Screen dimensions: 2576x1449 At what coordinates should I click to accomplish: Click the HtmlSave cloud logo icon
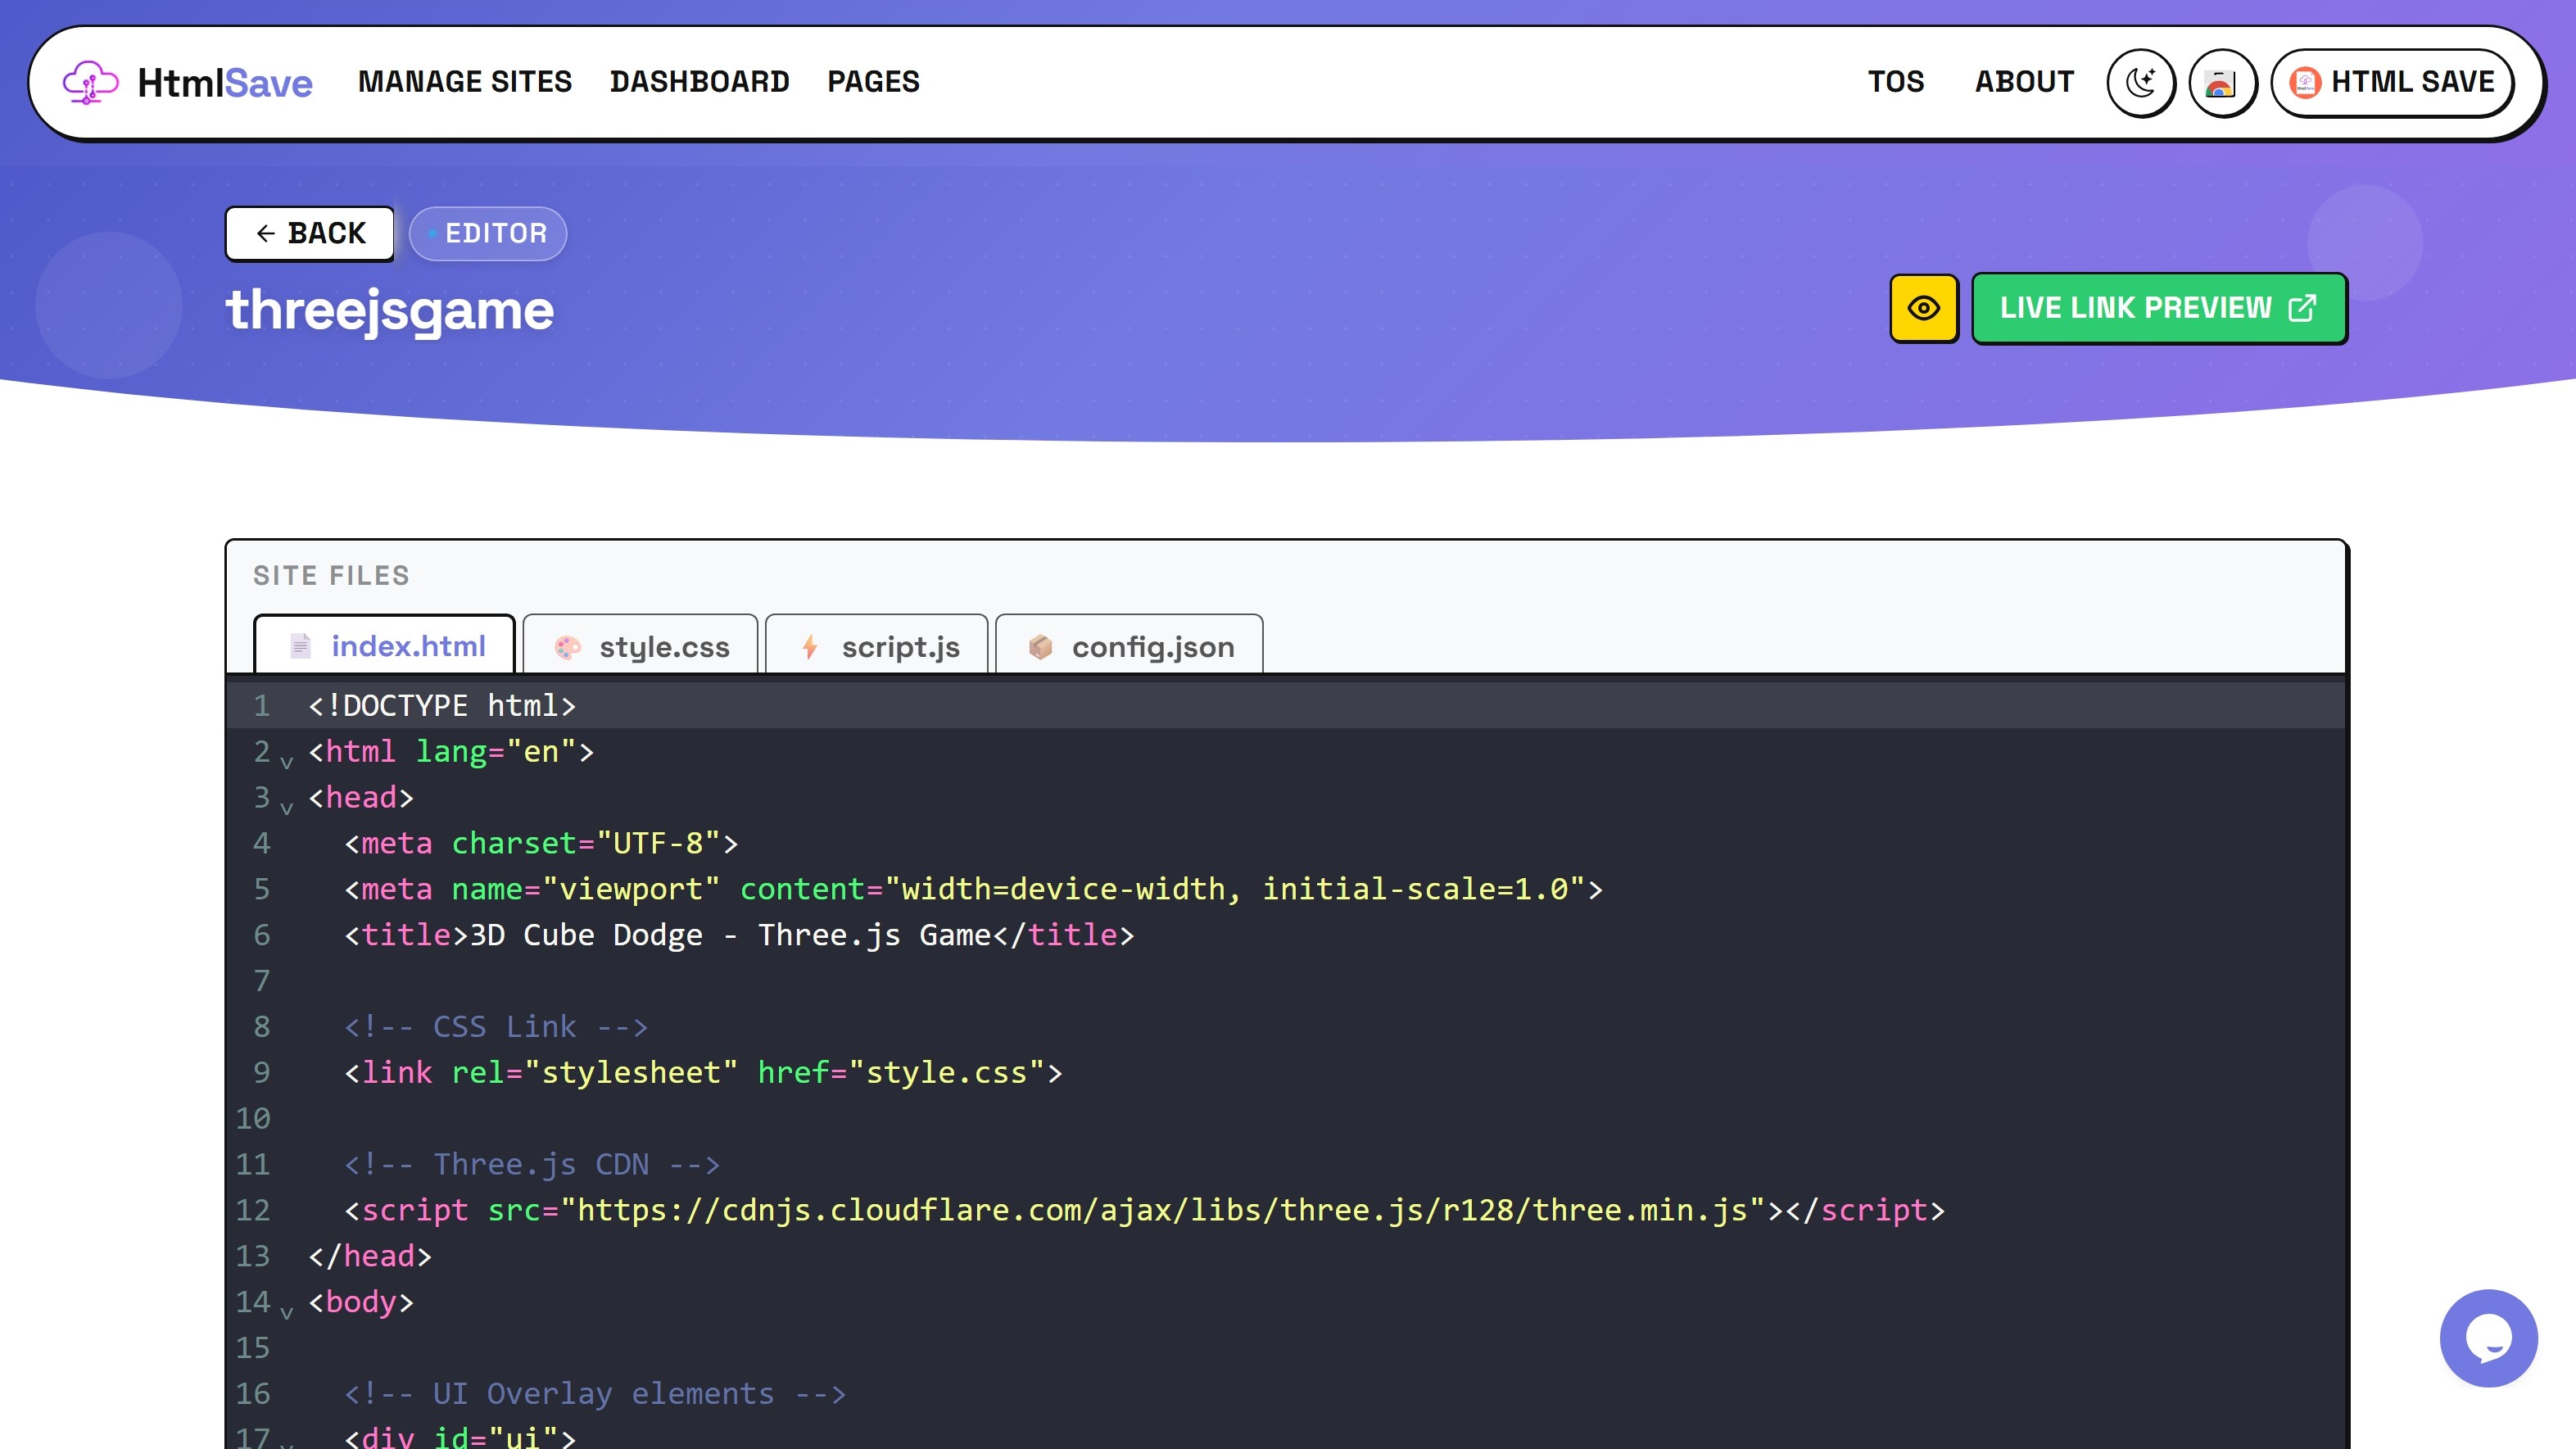[x=90, y=82]
